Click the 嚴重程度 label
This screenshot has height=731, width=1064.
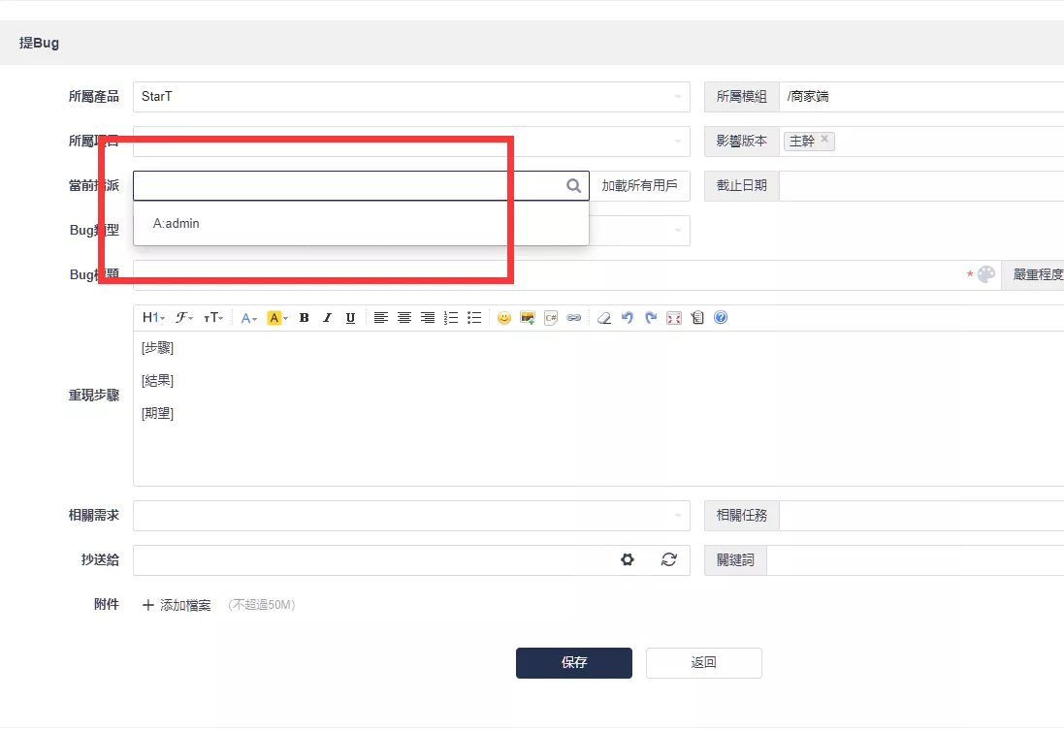[x=1038, y=274]
